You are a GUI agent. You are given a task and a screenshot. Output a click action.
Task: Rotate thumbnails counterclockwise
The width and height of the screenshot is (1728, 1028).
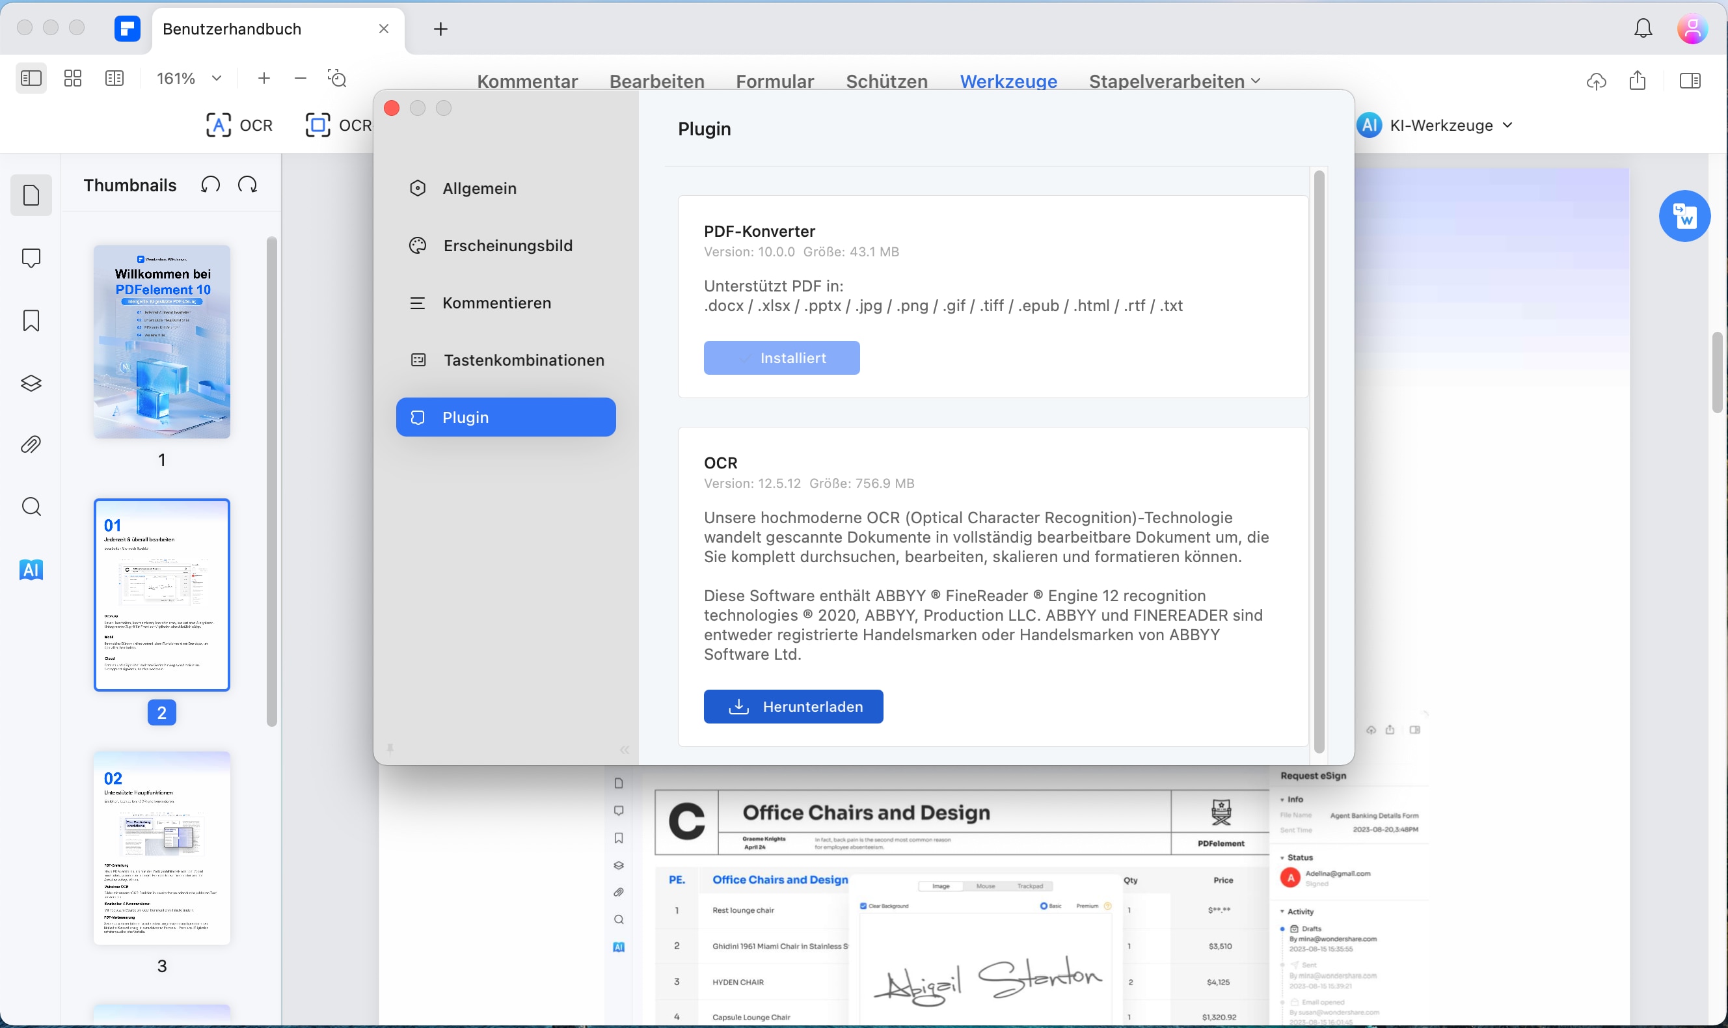pyautogui.click(x=211, y=185)
